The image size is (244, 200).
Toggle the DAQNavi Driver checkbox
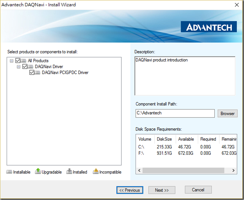coord(25,67)
